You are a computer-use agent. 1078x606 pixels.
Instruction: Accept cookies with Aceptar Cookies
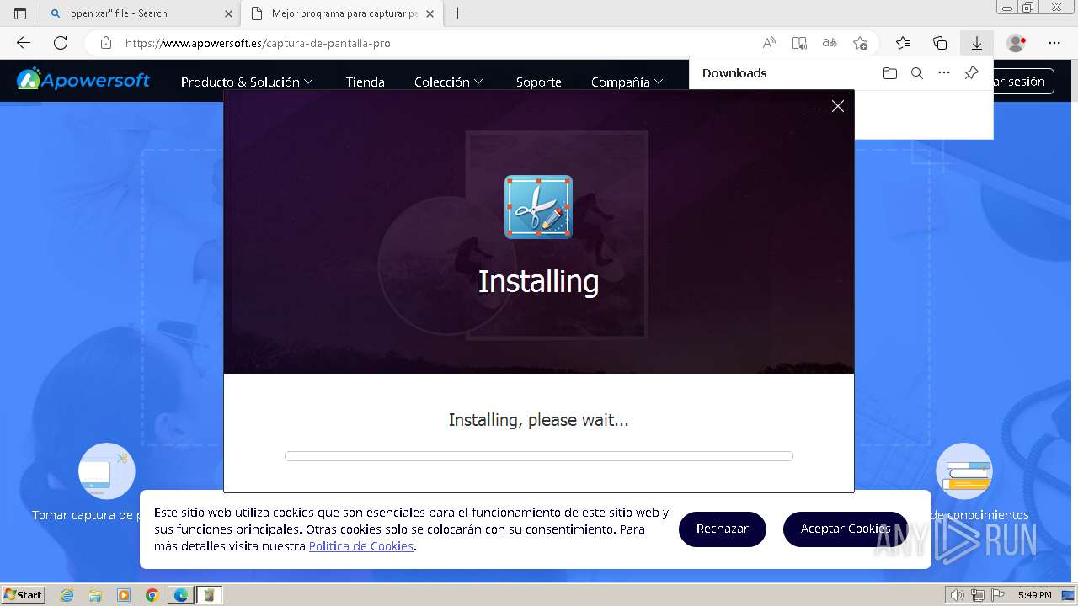pyautogui.click(x=846, y=529)
